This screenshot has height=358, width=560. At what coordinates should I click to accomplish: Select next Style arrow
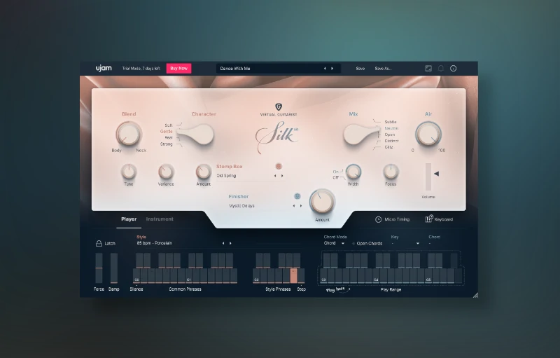pyautogui.click(x=230, y=243)
